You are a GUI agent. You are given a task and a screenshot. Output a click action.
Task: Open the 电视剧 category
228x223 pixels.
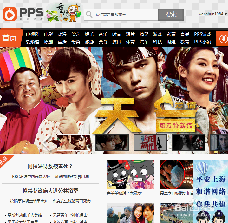pyautogui.click(x=33, y=34)
